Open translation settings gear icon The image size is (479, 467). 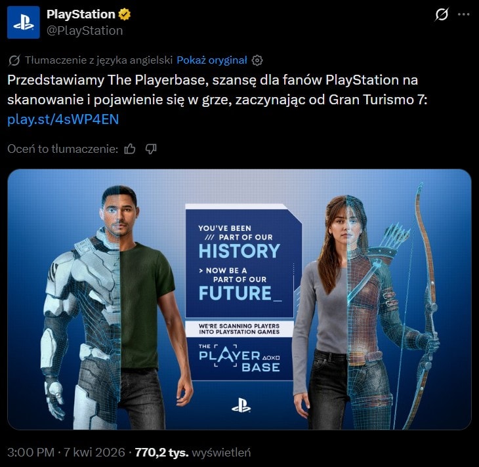pos(257,60)
